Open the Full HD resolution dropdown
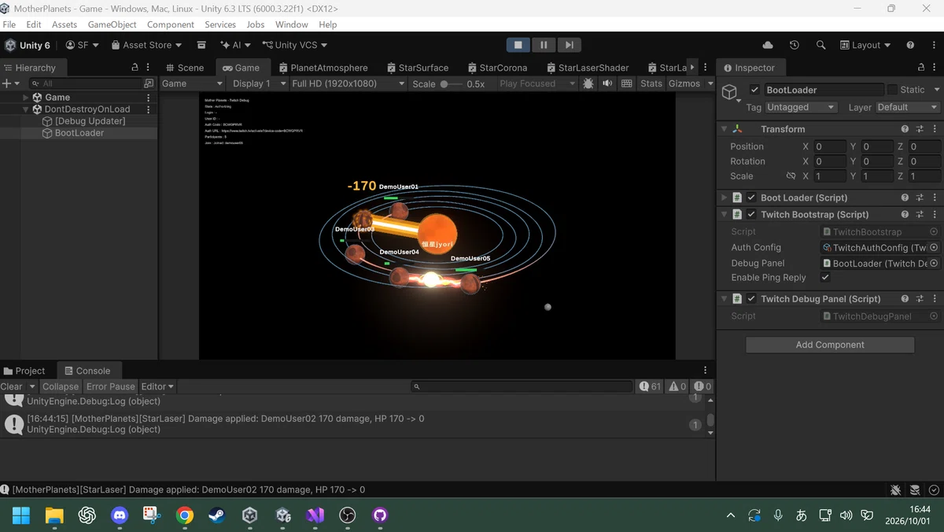Image resolution: width=944 pixels, height=532 pixels. 348,83
